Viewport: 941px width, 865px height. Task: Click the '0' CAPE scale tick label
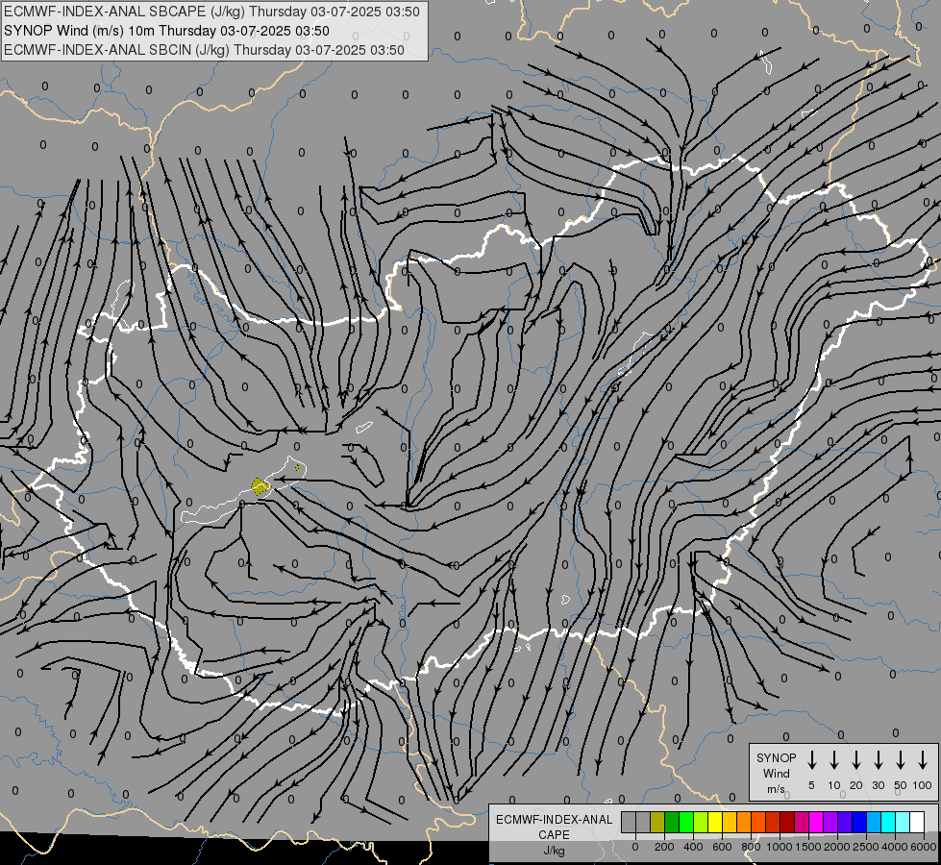point(635,847)
